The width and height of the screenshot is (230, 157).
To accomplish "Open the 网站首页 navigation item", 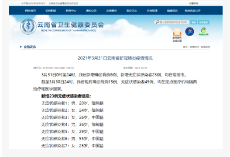I will [x=31, y=11].
